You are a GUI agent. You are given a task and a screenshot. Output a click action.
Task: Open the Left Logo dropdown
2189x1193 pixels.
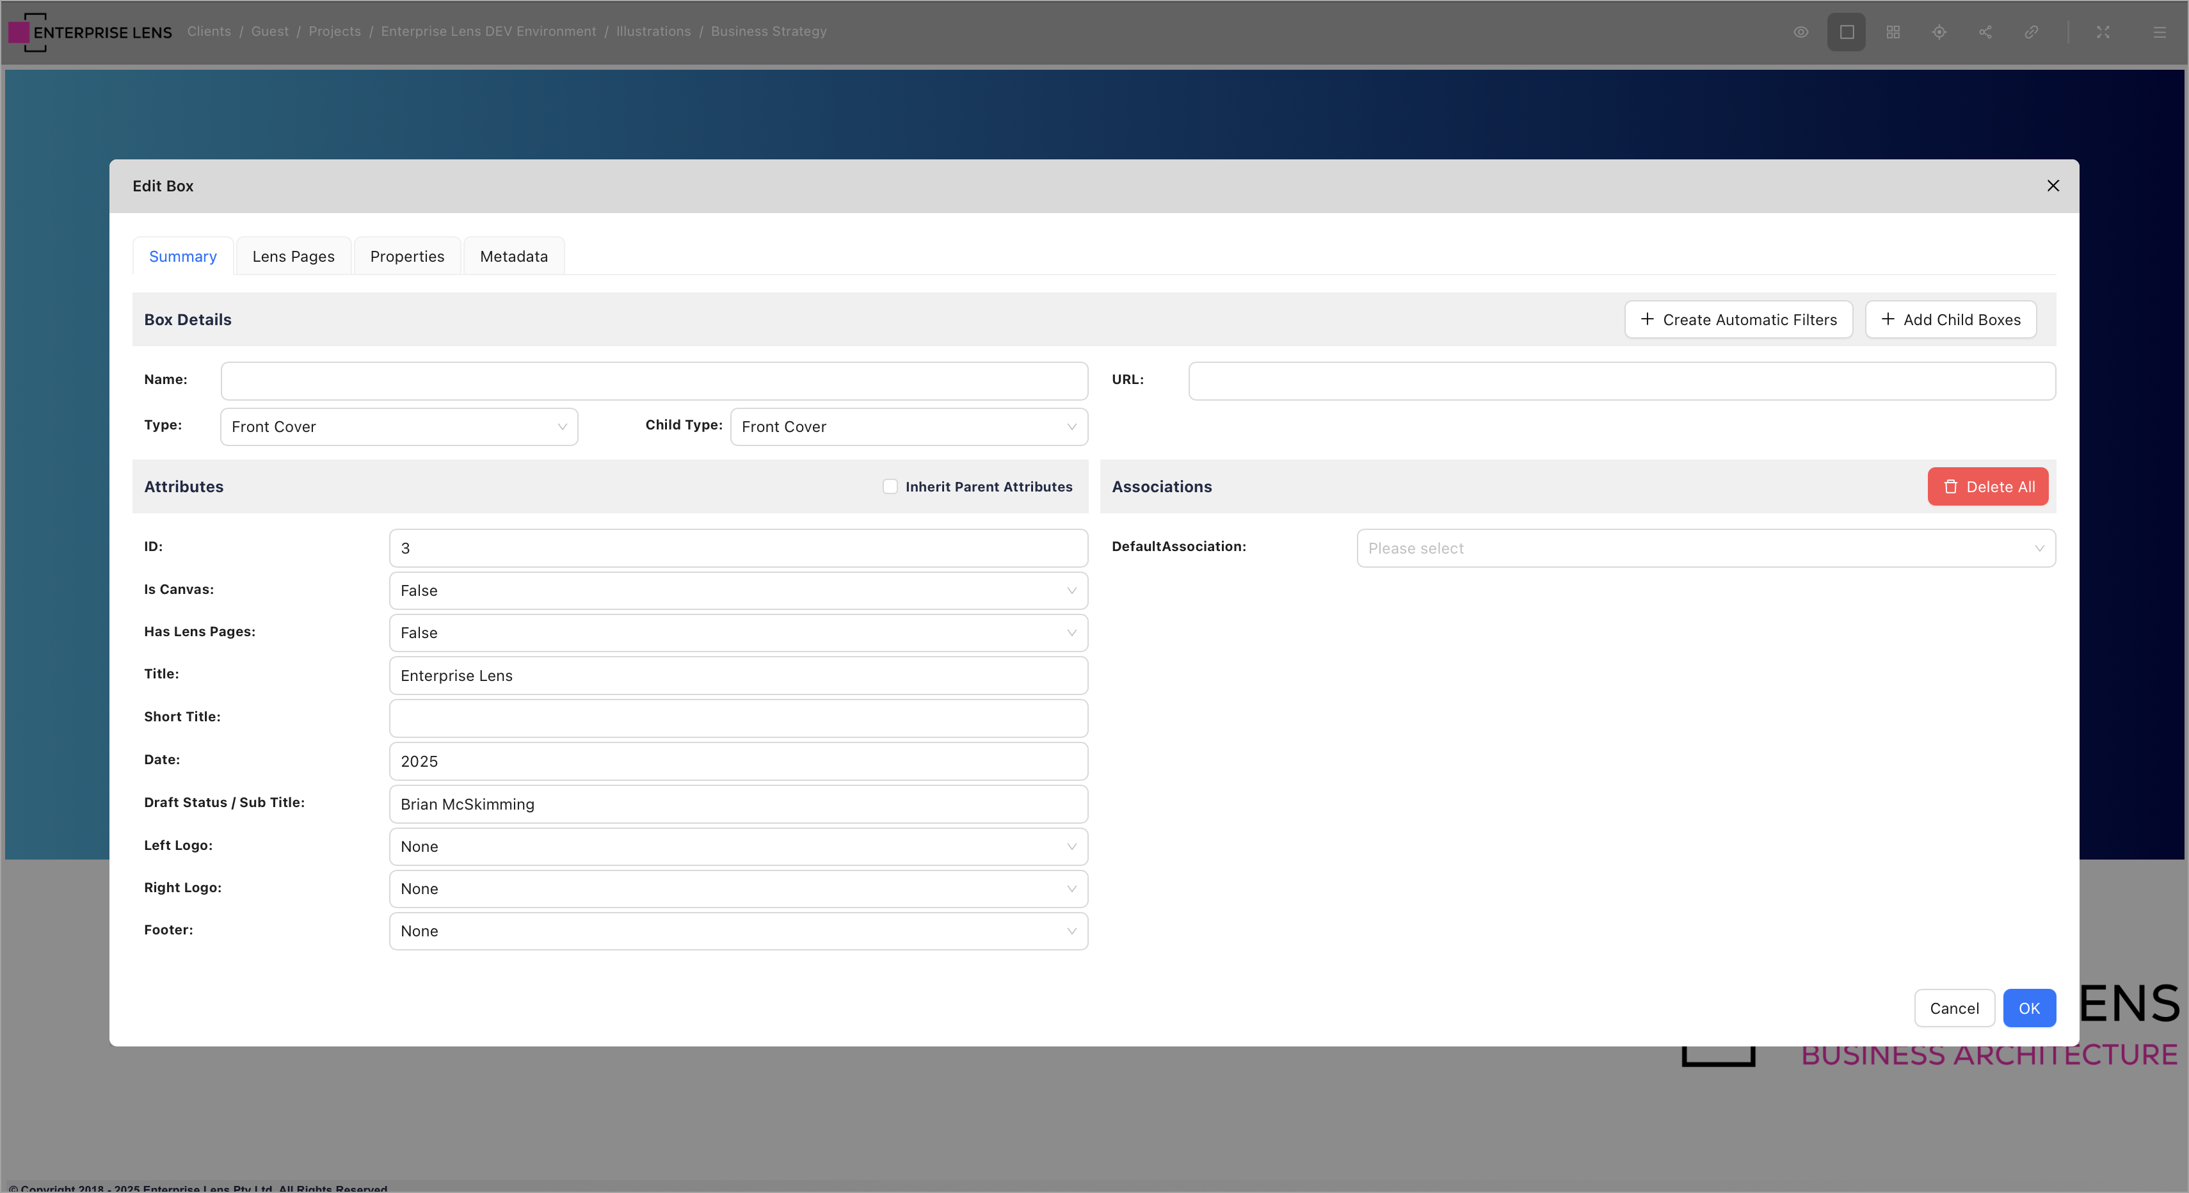tap(737, 846)
